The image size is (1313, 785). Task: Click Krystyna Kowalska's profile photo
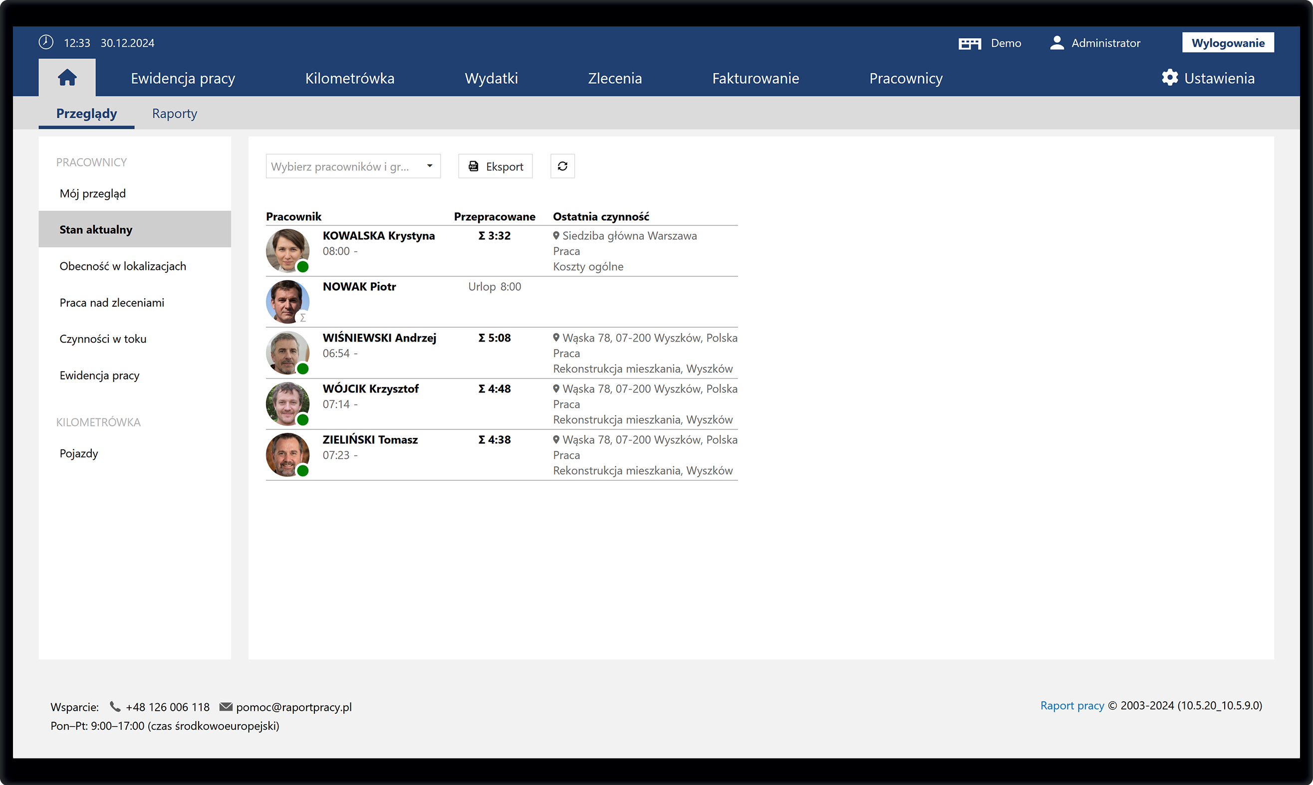[x=287, y=250]
